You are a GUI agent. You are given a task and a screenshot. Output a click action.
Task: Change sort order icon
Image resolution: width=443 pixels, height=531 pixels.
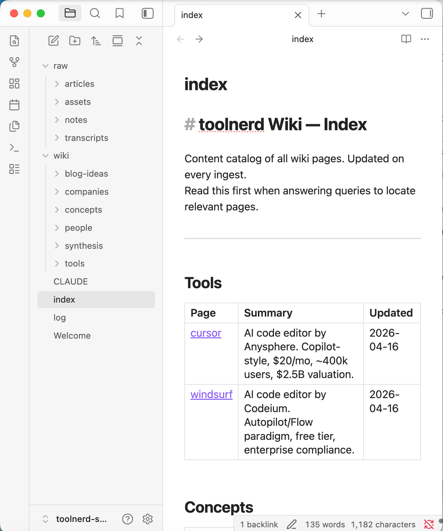96,41
